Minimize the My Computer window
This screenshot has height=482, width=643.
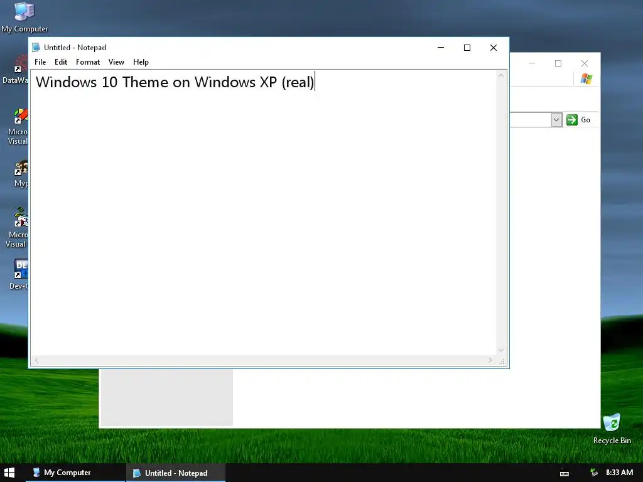point(532,63)
